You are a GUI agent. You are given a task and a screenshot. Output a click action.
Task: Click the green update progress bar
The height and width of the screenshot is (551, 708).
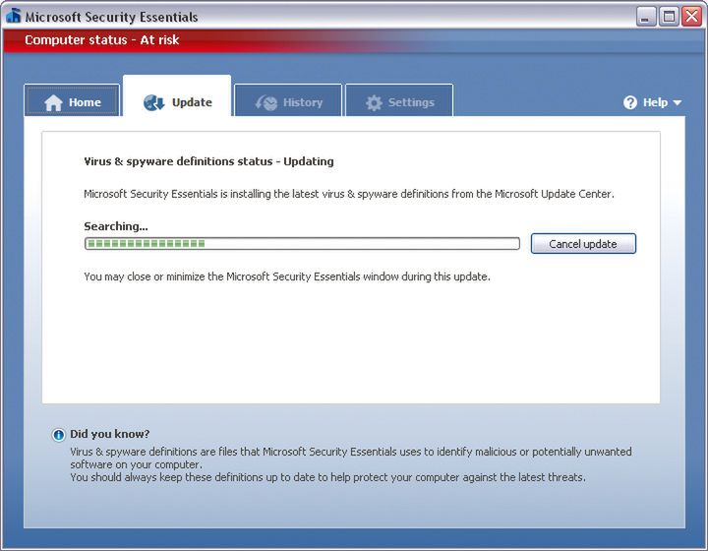point(302,243)
